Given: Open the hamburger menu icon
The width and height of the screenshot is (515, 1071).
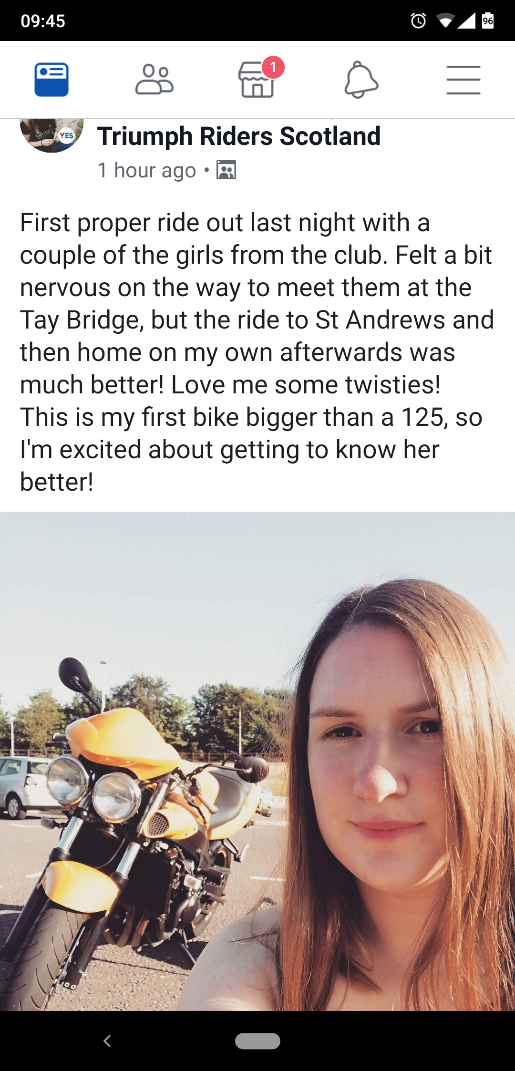Looking at the screenshot, I should coord(463,80).
